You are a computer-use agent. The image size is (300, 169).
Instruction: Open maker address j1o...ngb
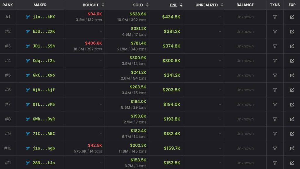[x=44, y=148]
